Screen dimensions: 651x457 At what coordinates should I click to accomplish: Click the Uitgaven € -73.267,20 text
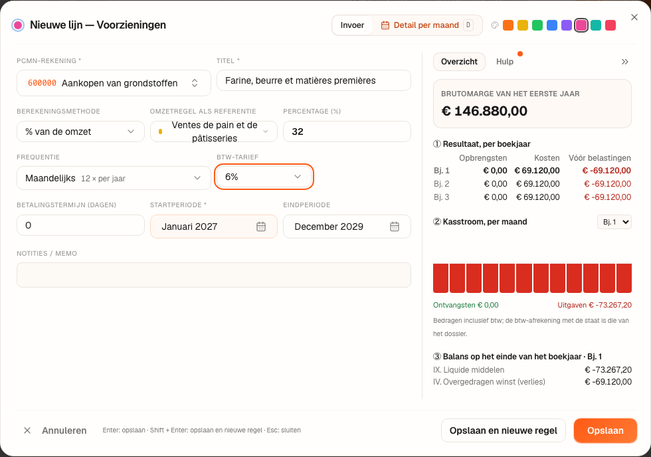594,305
